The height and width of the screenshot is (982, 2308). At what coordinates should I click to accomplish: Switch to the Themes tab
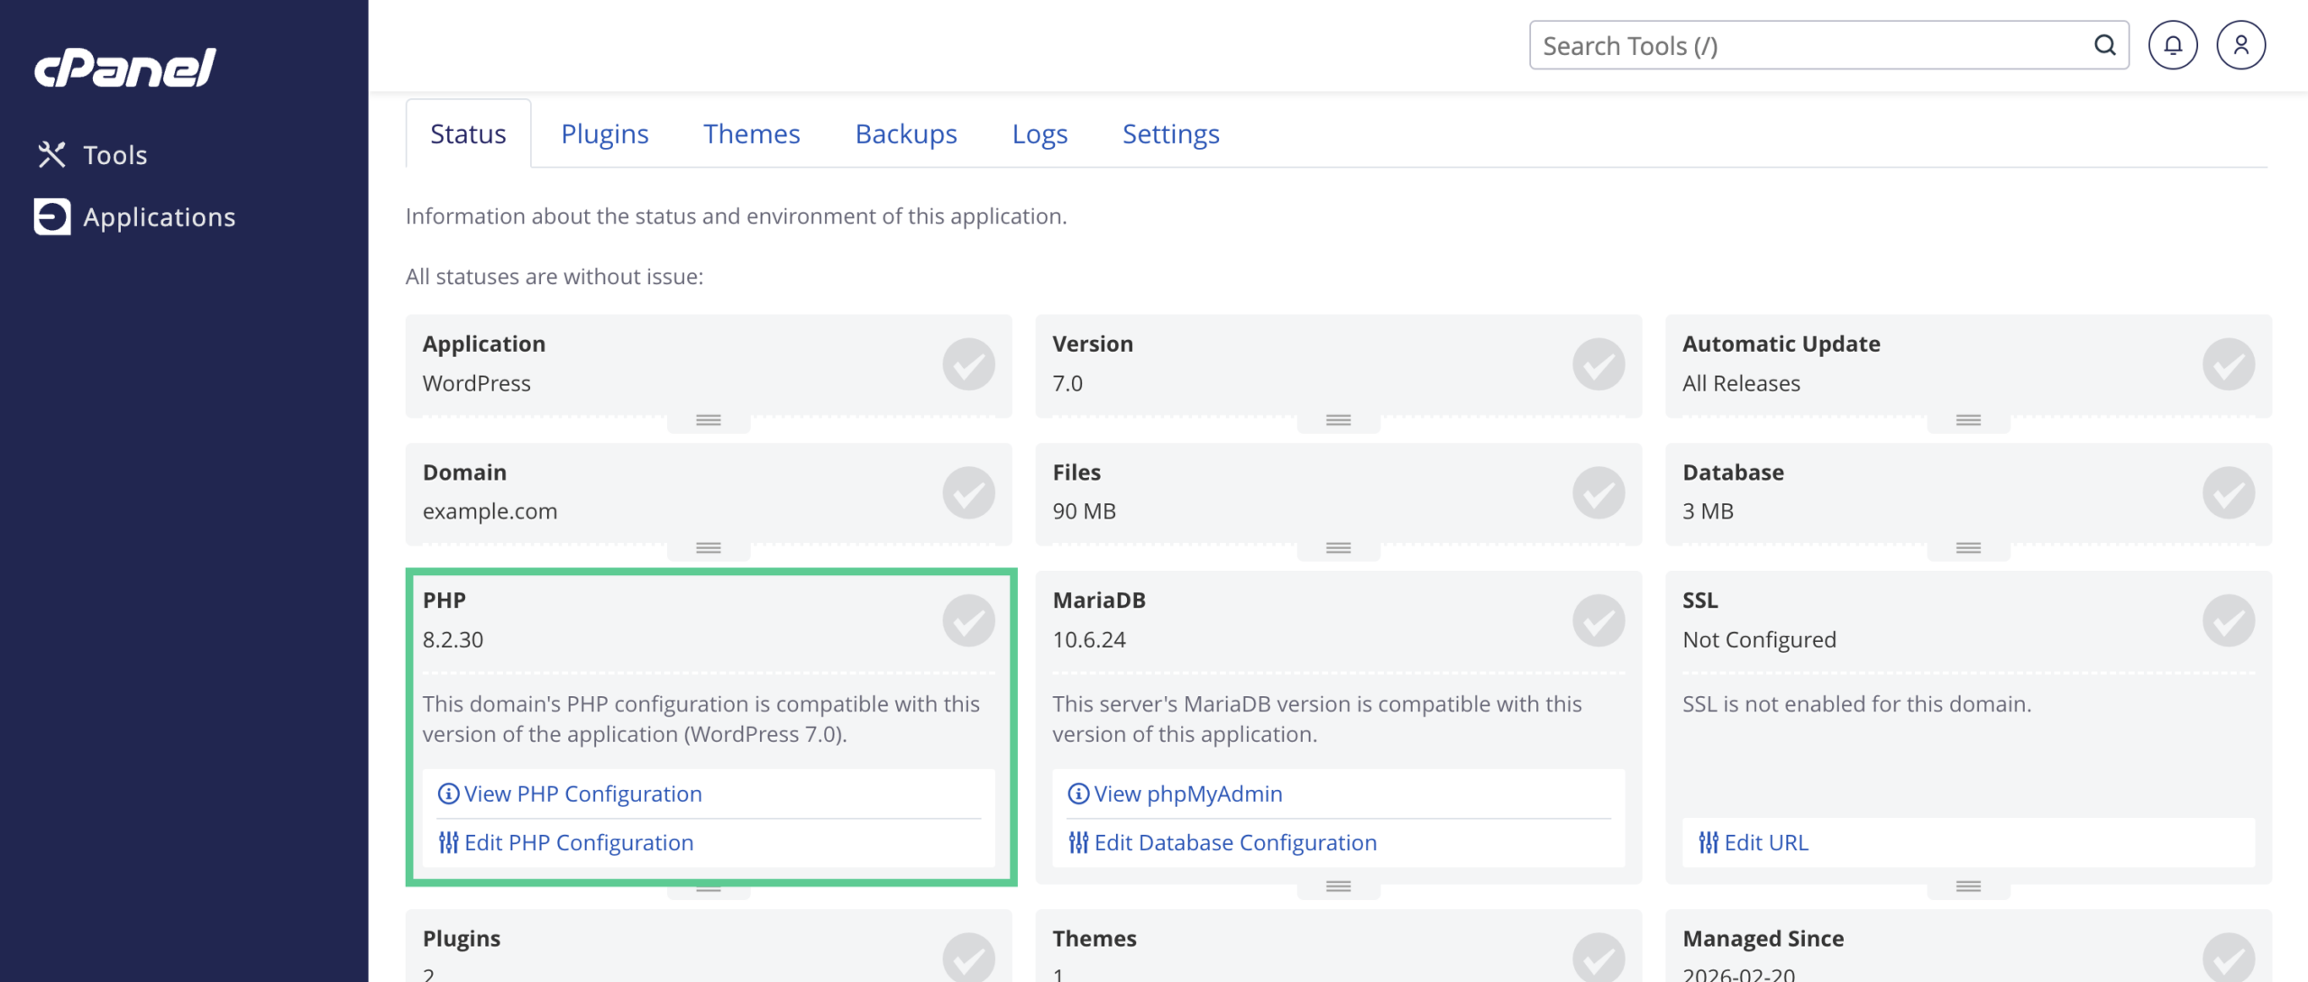point(751,133)
